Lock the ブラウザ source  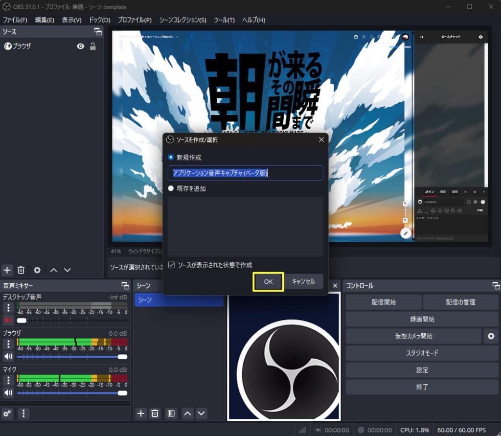click(92, 46)
